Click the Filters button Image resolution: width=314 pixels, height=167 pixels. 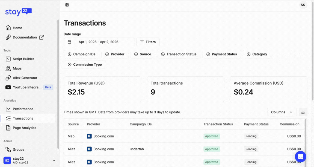pyautogui.click(x=148, y=42)
